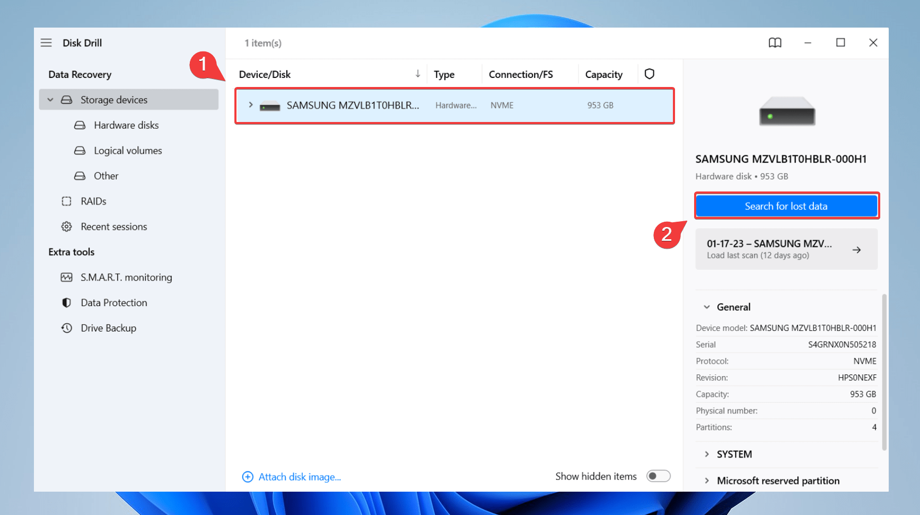The height and width of the screenshot is (515, 920).
Task: Click the sort arrow in Device/Disk header
Action: click(418, 74)
